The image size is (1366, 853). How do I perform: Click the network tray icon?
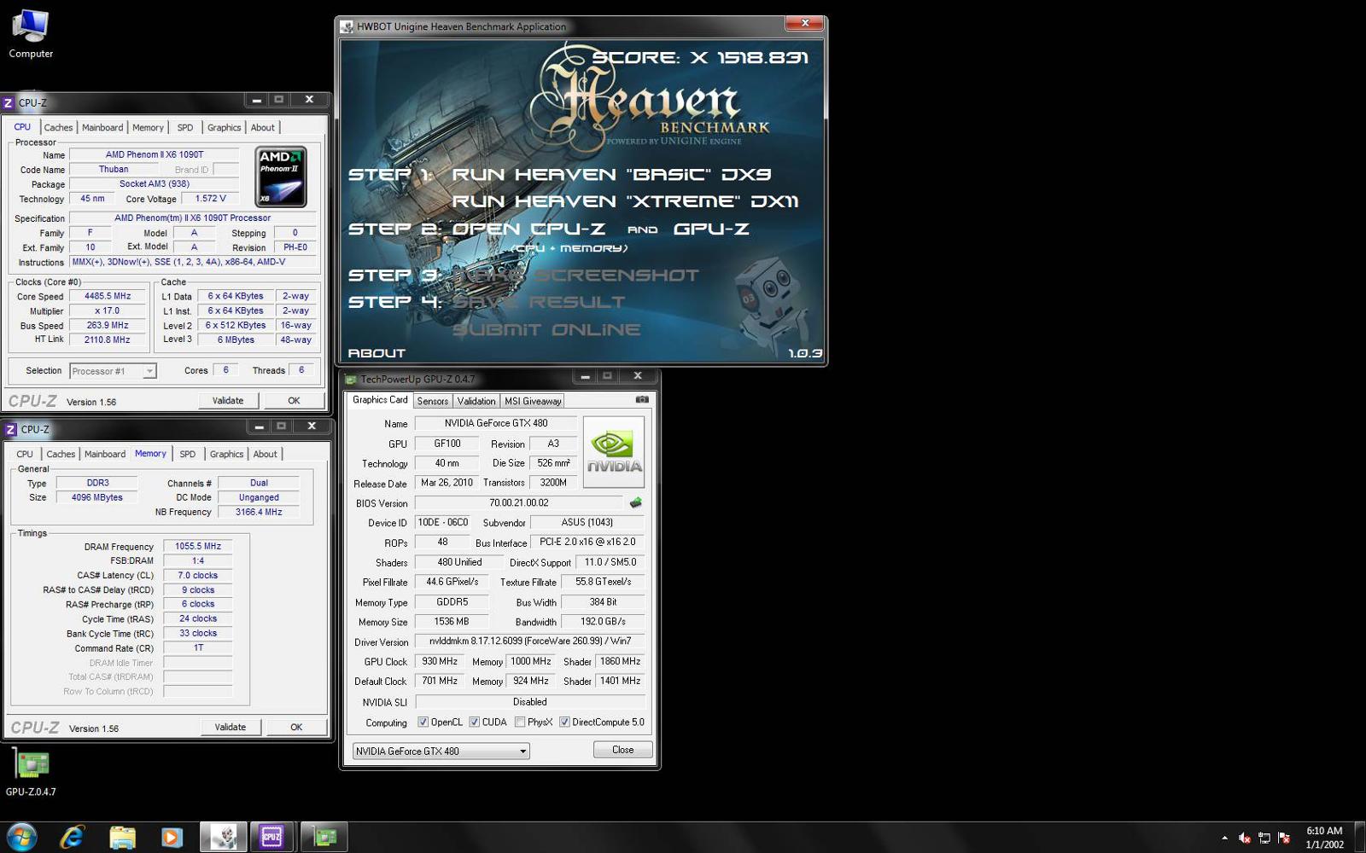tap(1264, 838)
